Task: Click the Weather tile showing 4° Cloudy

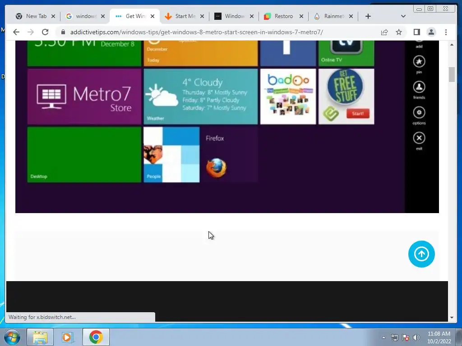Action: (x=201, y=96)
